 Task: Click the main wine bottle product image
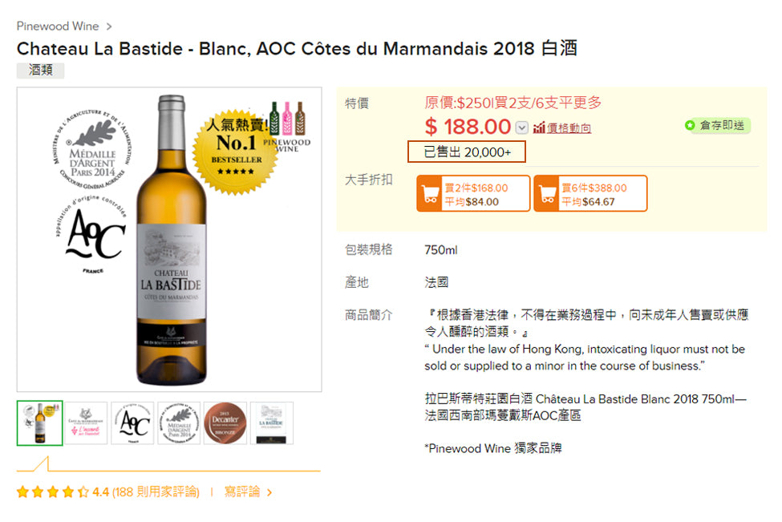tap(169, 239)
